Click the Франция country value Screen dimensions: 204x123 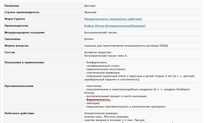(x=90, y=12)
